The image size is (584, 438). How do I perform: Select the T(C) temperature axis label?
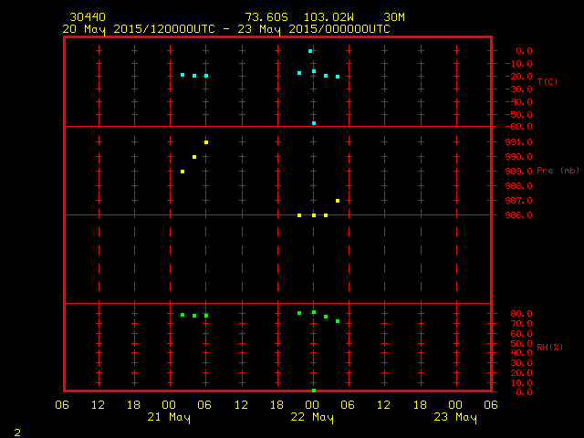coord(547,82)
